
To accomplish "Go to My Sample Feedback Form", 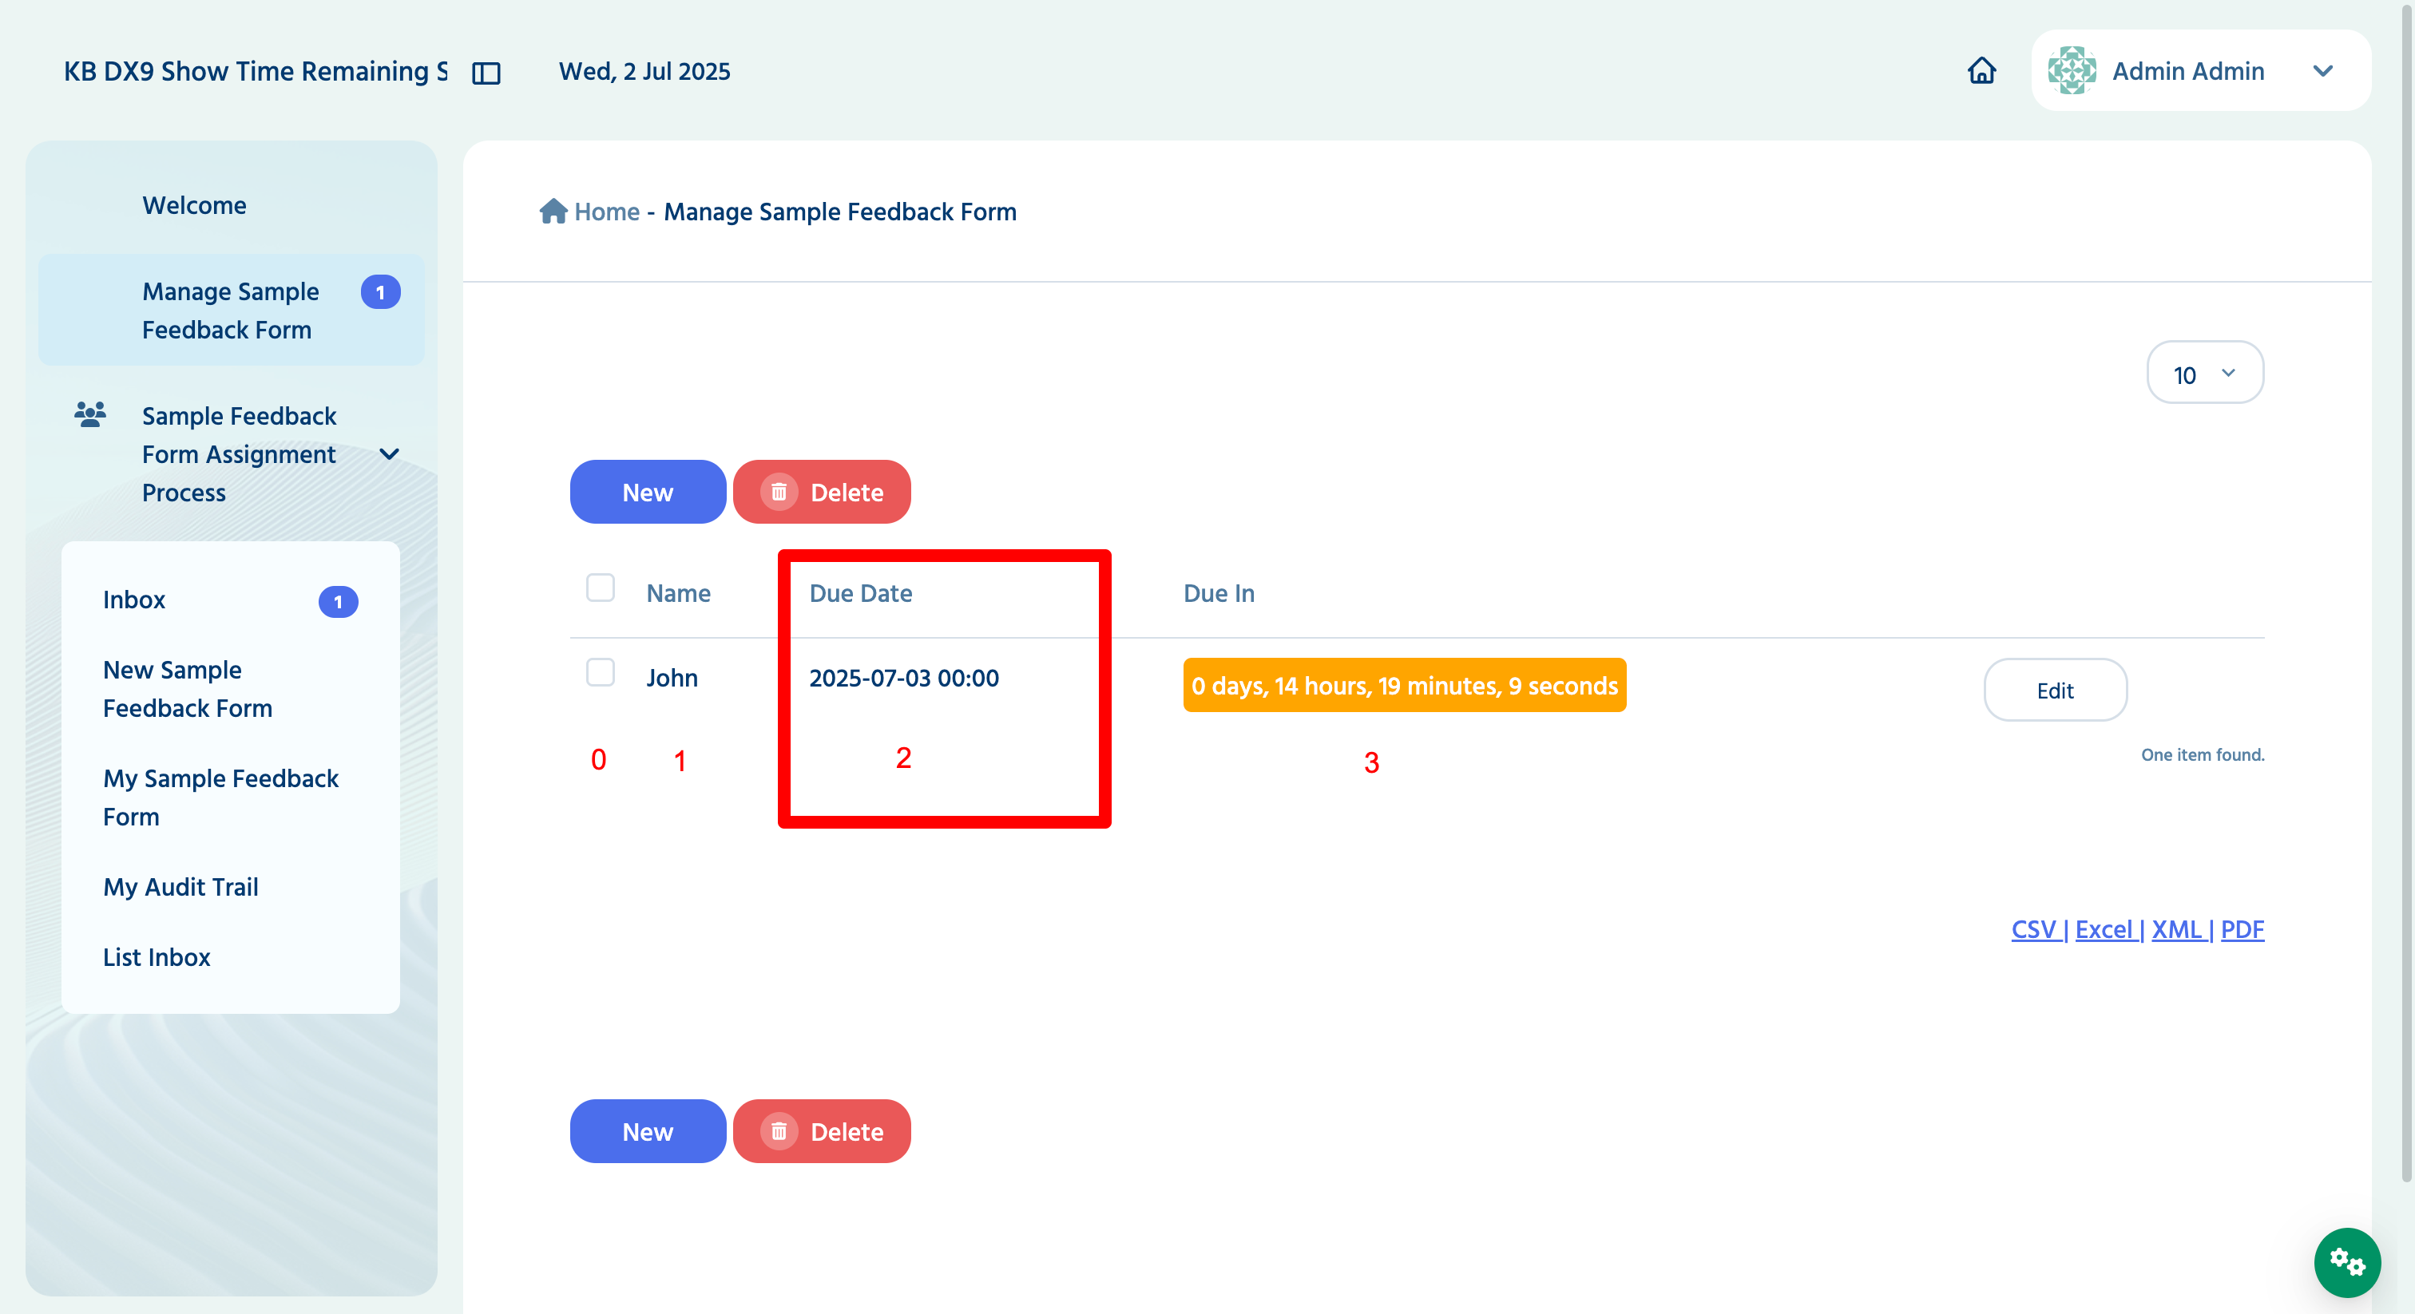I will tap(220, 798).
